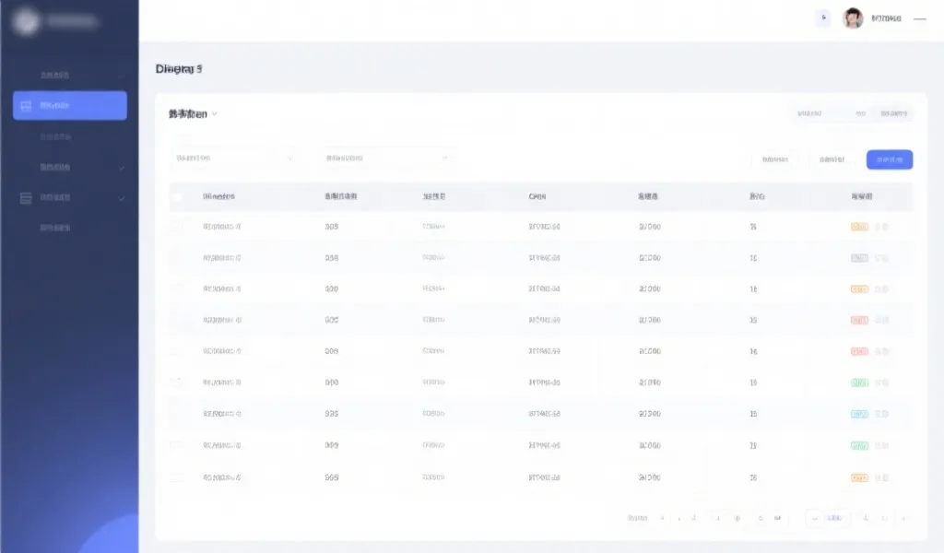Click the first column header of the table

(218, 196)
